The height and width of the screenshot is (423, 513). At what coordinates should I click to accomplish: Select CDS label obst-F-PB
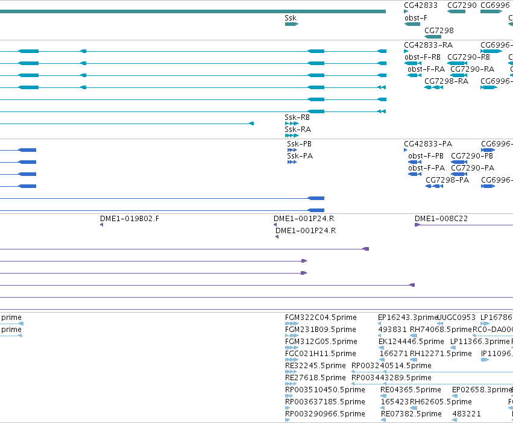426,156
